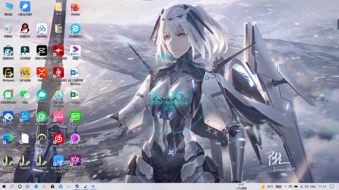The width and height of the screenshot is (339, 190).
Task: Open the Wi-Fi network flyout
Action: pyautogui.click(x=301, y=187)
